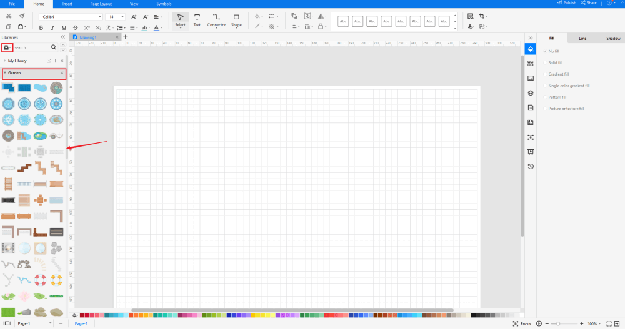Click the Share button
Image resolution: width=625 pixels, height=329 pixels.
[589, 2]
